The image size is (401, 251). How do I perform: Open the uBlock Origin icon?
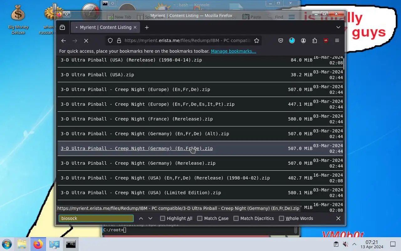326,40
